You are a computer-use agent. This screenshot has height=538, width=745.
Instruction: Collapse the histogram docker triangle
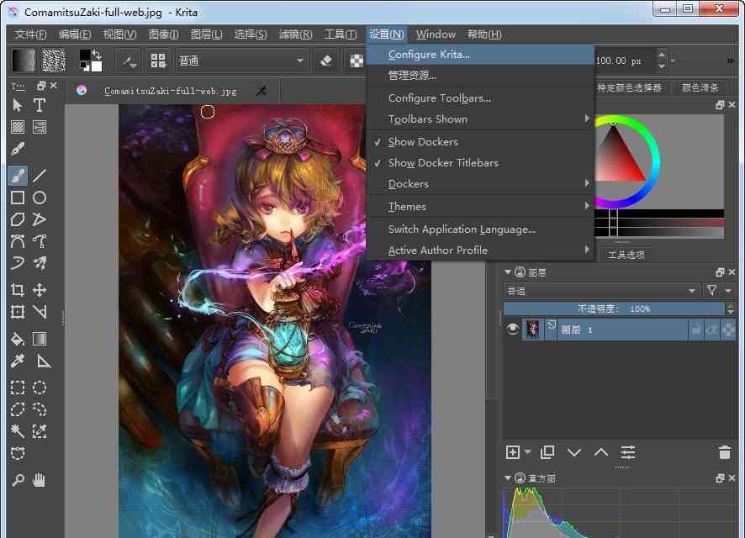pyautogui.click(x=507, y=477)
